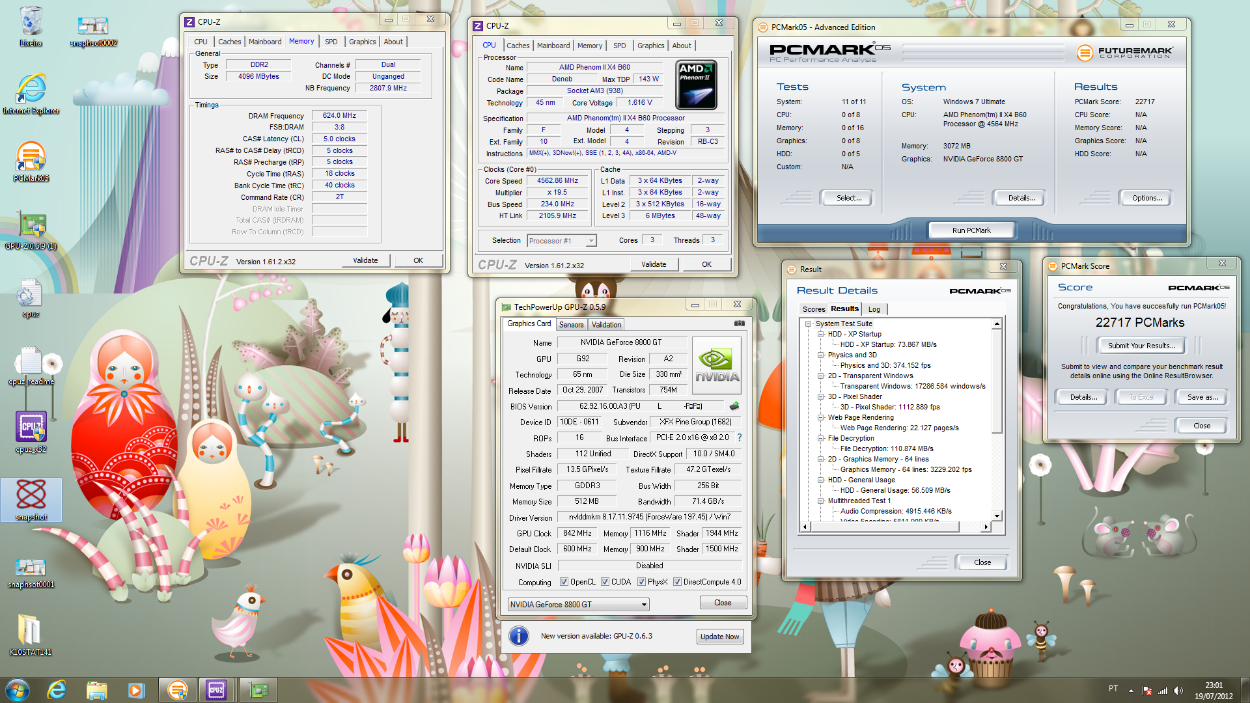Click the taskbar clock showing 23:01
The image size is (1250, 703).
(x=1214, y=691)
